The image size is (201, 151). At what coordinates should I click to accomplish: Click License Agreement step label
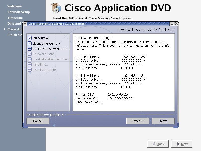click(x=46, y=43)
